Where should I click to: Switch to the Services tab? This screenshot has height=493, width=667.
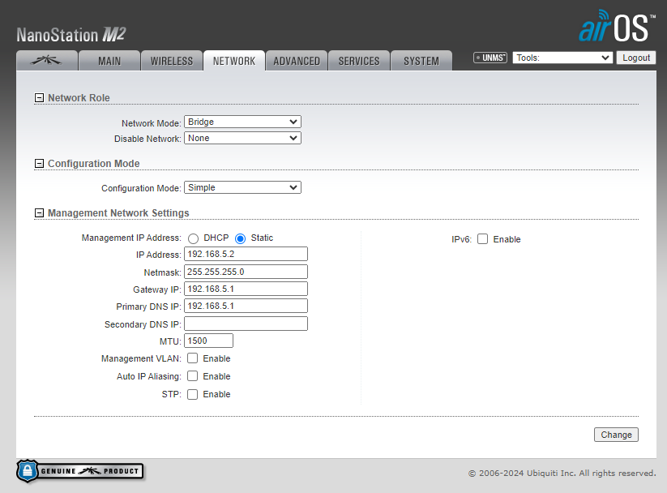(359, 61)
